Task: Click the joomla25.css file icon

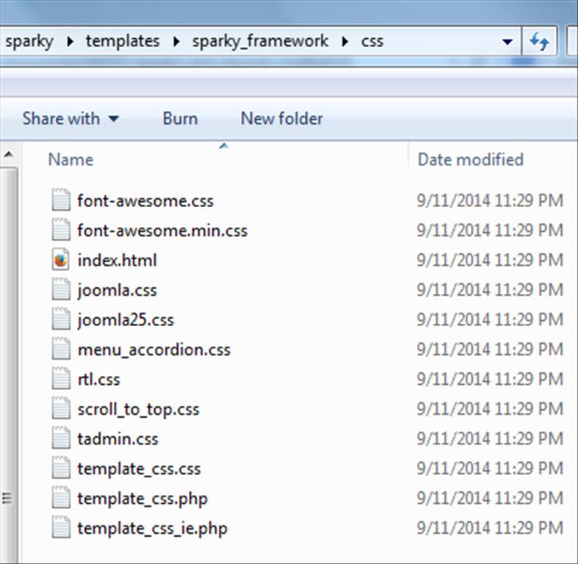Action: tap(61, 319)
